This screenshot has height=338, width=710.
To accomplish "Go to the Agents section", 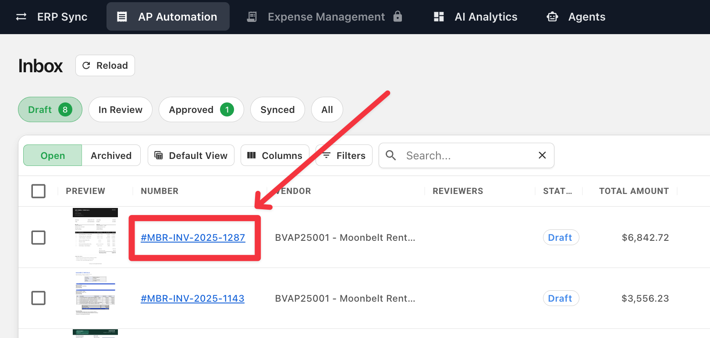I will pos(576,17).
